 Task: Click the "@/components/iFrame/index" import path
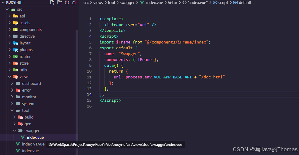tap(177, 42)
